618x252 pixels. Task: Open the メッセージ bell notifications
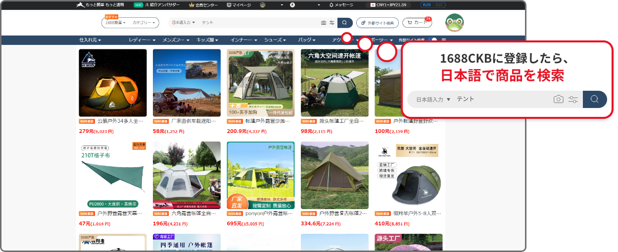(341, 5)
